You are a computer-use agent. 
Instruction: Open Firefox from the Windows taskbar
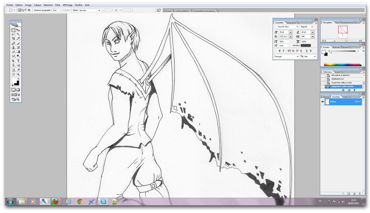coord(56,202)
